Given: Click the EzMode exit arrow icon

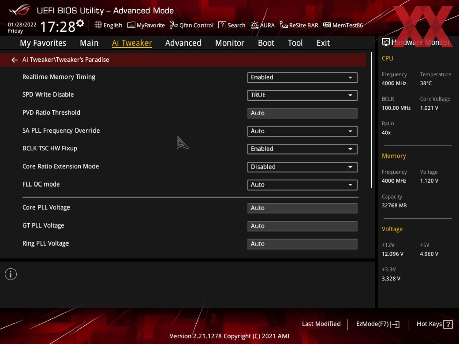Looking at the screenshot, I should (395, 324).
